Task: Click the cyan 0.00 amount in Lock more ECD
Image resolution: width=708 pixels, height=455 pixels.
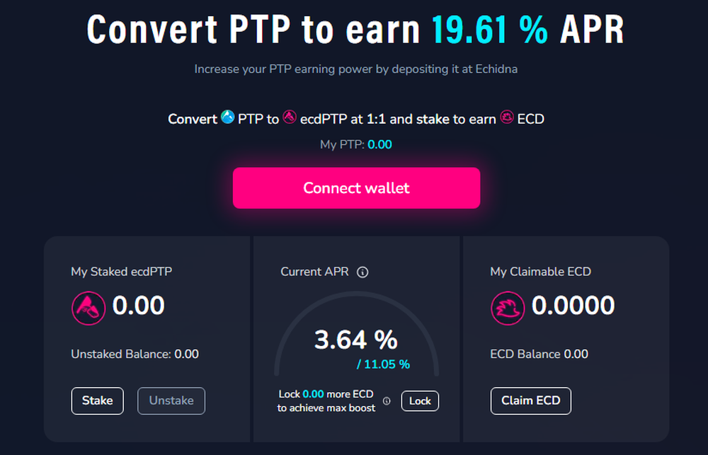Action: point(313,394)
